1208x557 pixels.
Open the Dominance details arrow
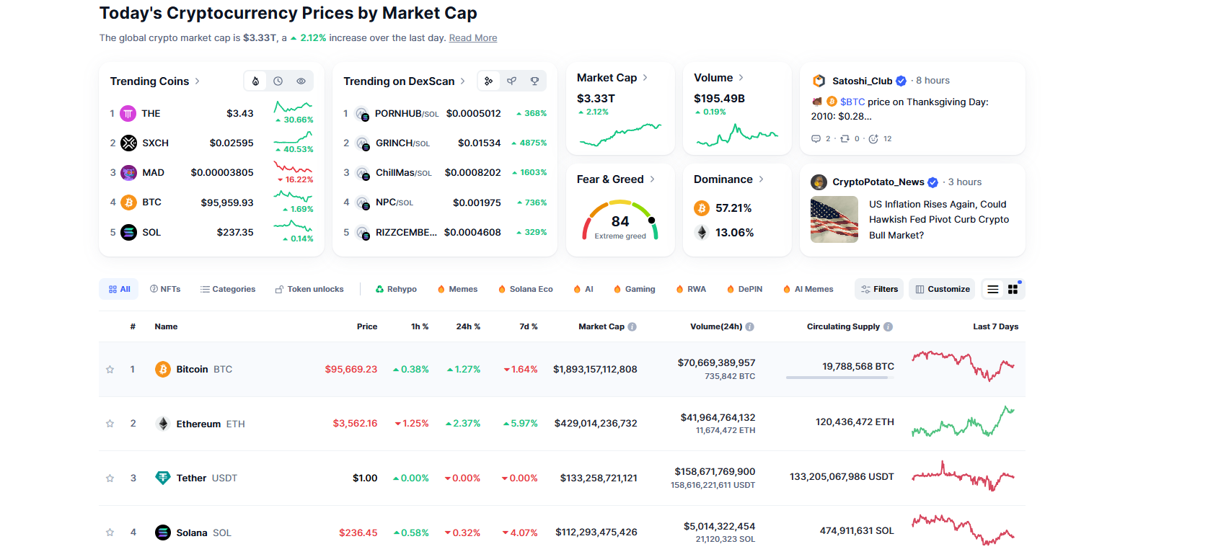762,179
